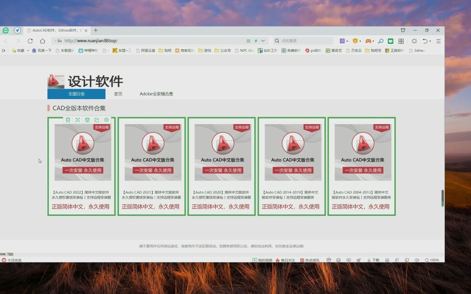Click the floating toolbar fullscreen expand icon
The image size is (471, 294).
78,120
